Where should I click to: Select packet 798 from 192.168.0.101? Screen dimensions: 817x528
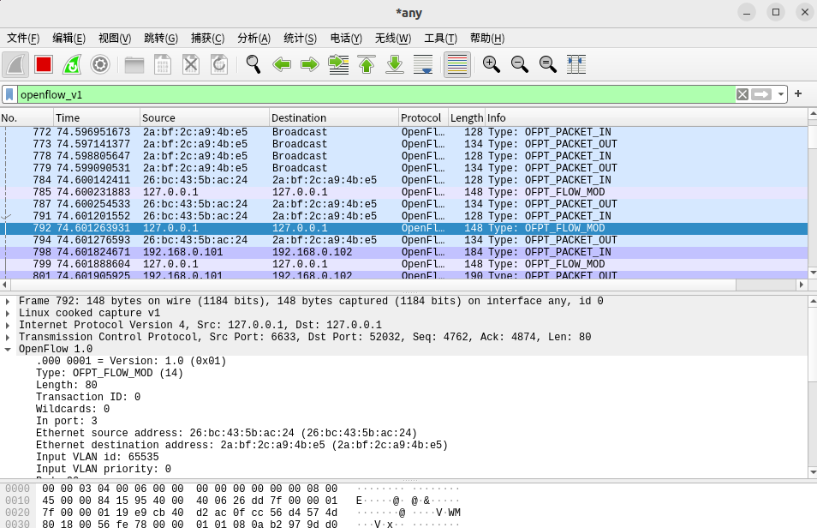[404, 252]
